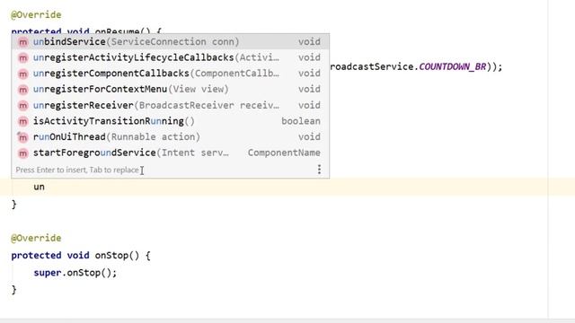
Task: Click method icon beside unregisterComponentCallbacks
Action: point(23,74)
